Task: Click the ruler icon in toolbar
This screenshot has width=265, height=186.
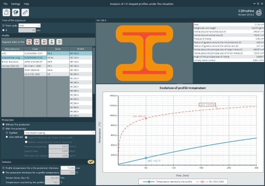Action: (25, 12)
